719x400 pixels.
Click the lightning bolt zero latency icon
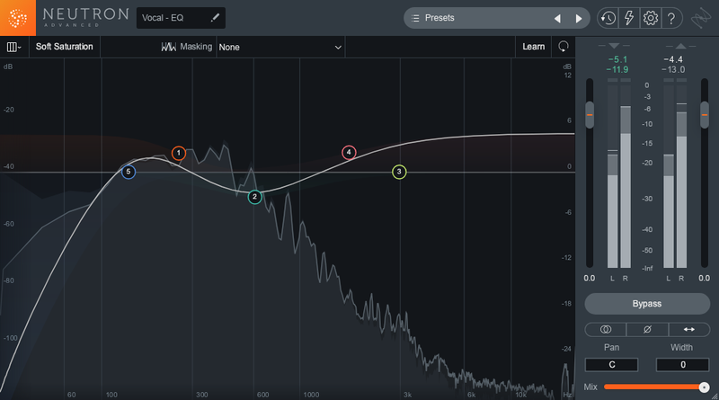pyautogui.click(x=629, y=18)
